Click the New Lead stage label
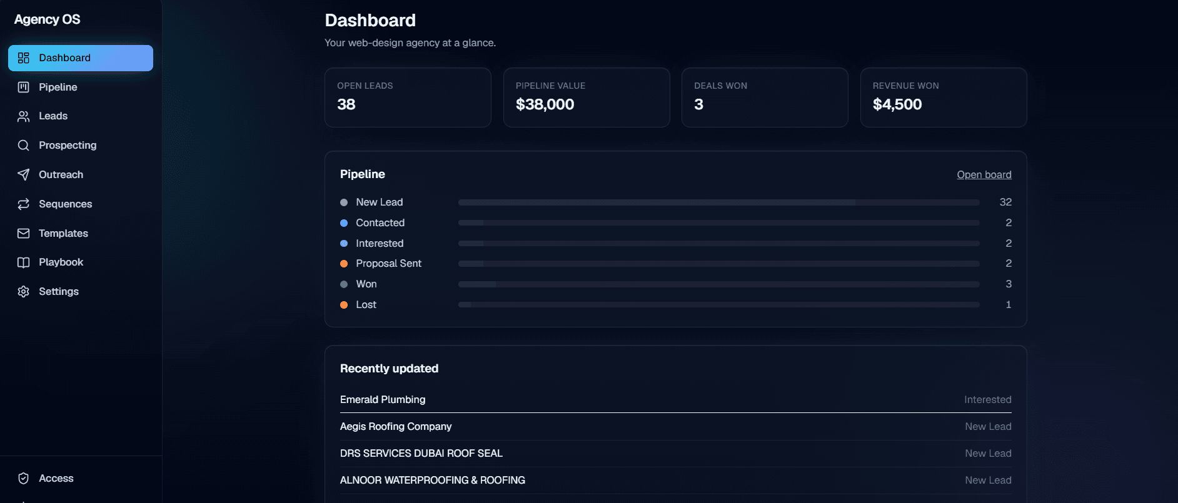 (x=380, y=202)
